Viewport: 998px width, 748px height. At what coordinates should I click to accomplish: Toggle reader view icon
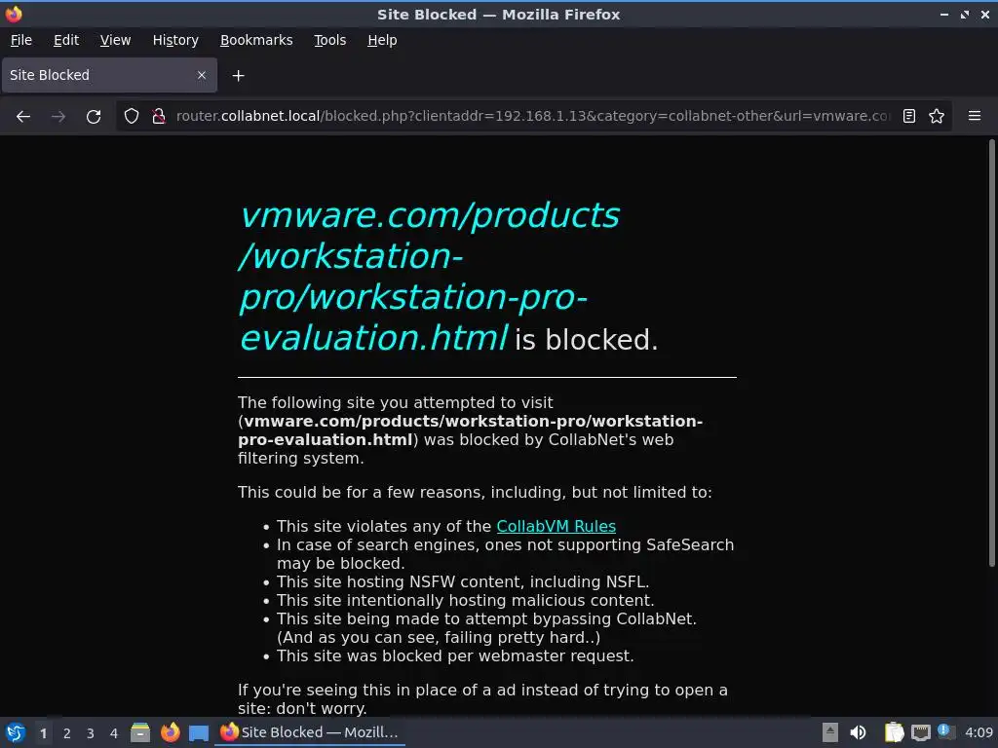(x=909, y=116)
